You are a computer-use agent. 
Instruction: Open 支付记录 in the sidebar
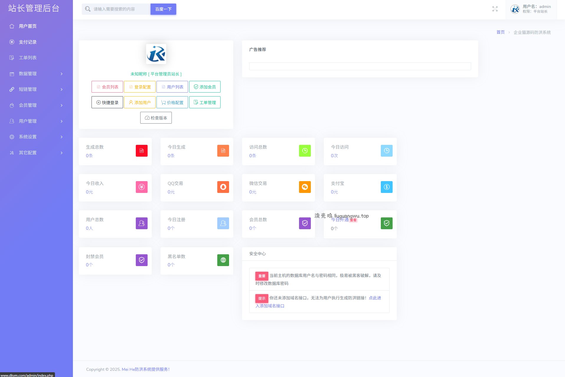pos(28,42)
